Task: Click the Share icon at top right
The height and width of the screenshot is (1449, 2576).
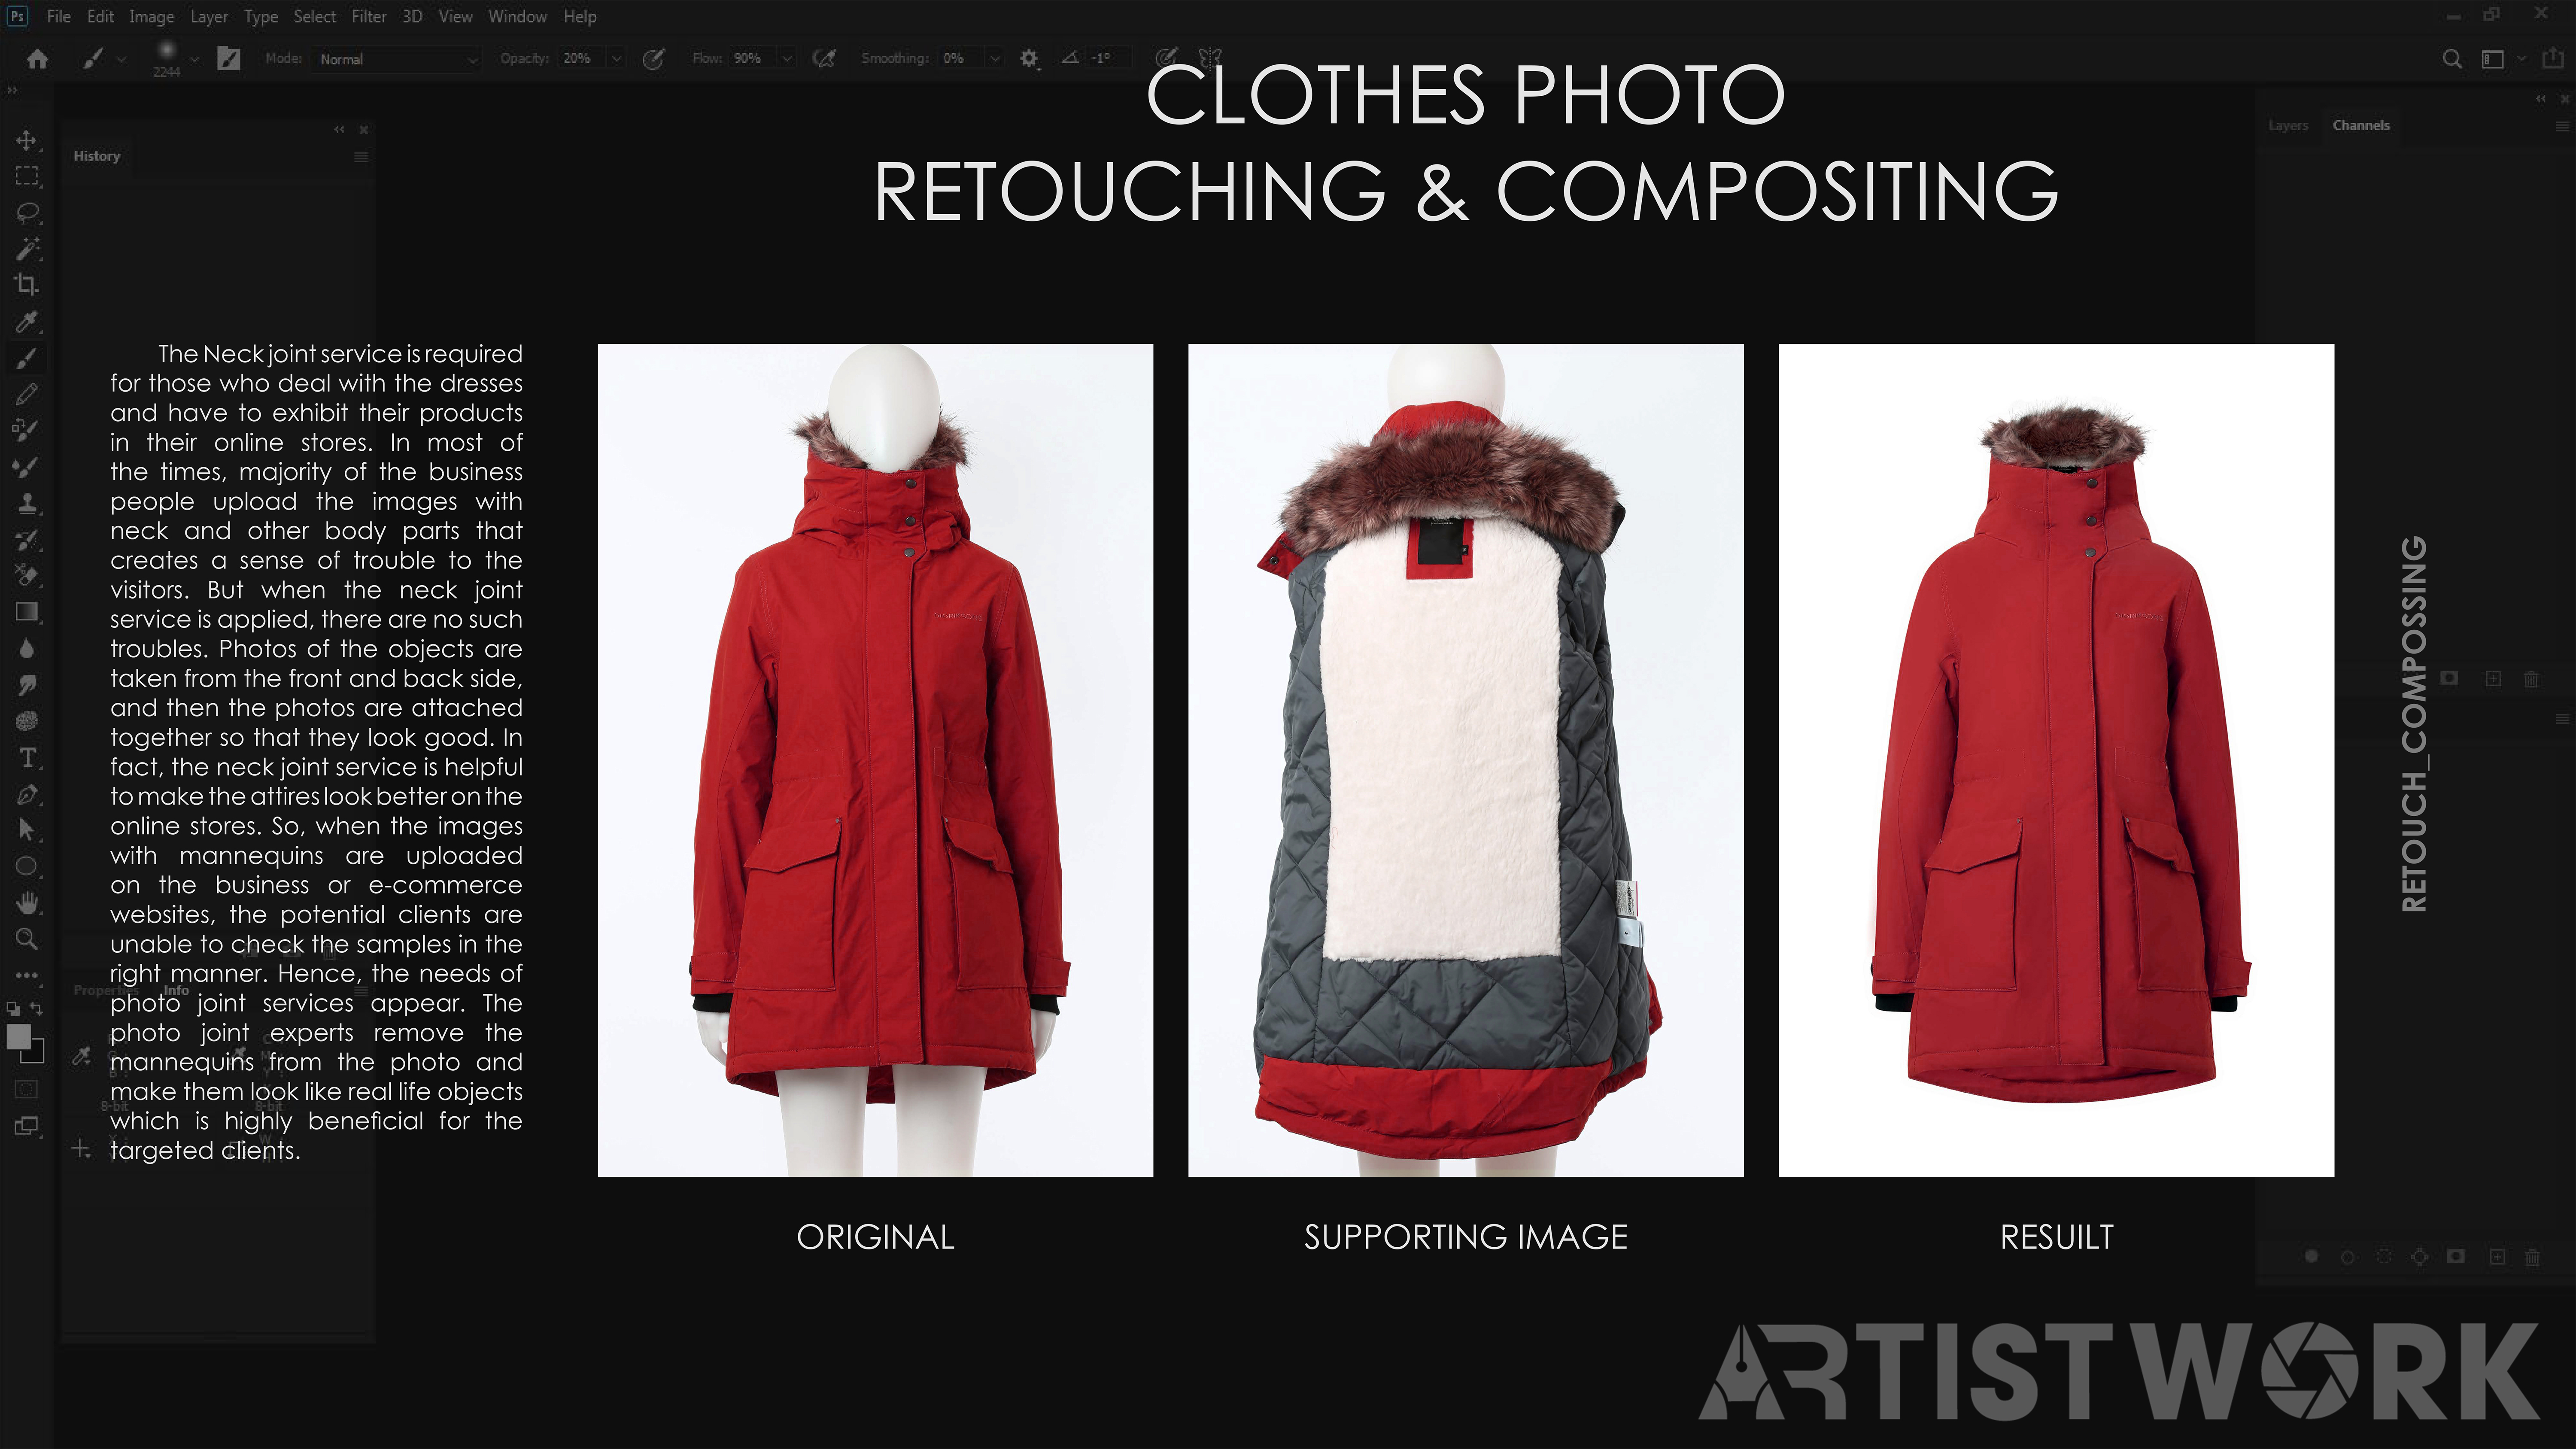Action: pyautogui.click(x=2553, y=58)
